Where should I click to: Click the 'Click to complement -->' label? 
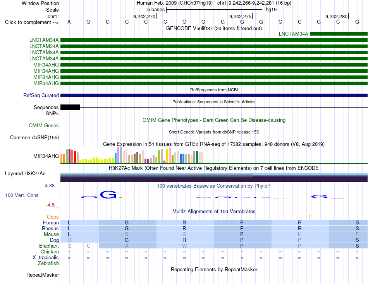(32, 22)
